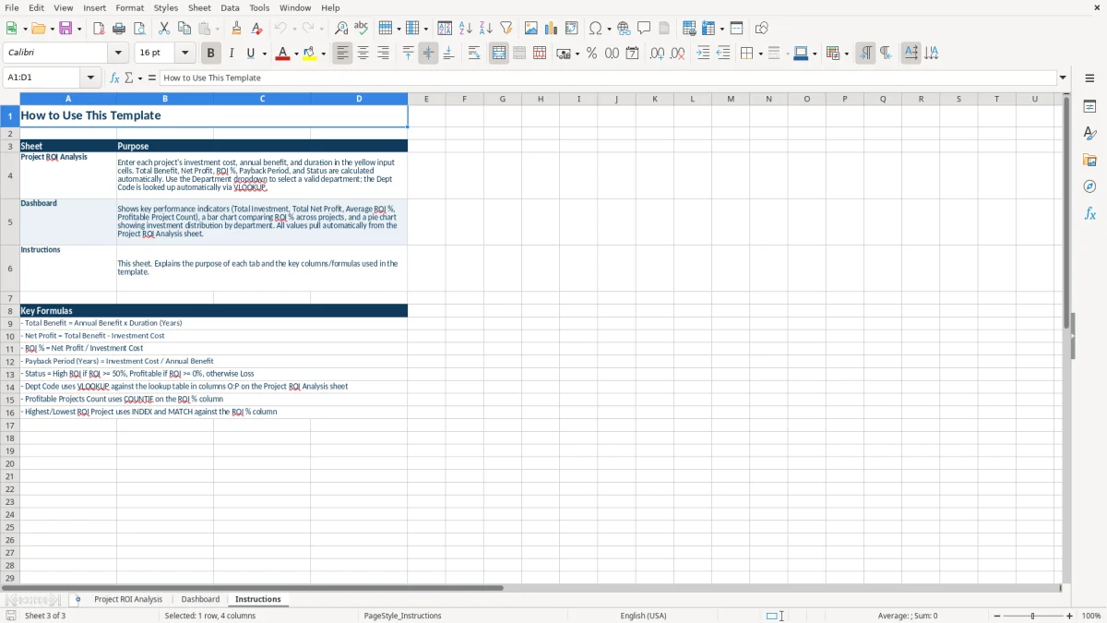Open the Font Name dropdown list
The image size is (1107, 623).
pos(119,54)
